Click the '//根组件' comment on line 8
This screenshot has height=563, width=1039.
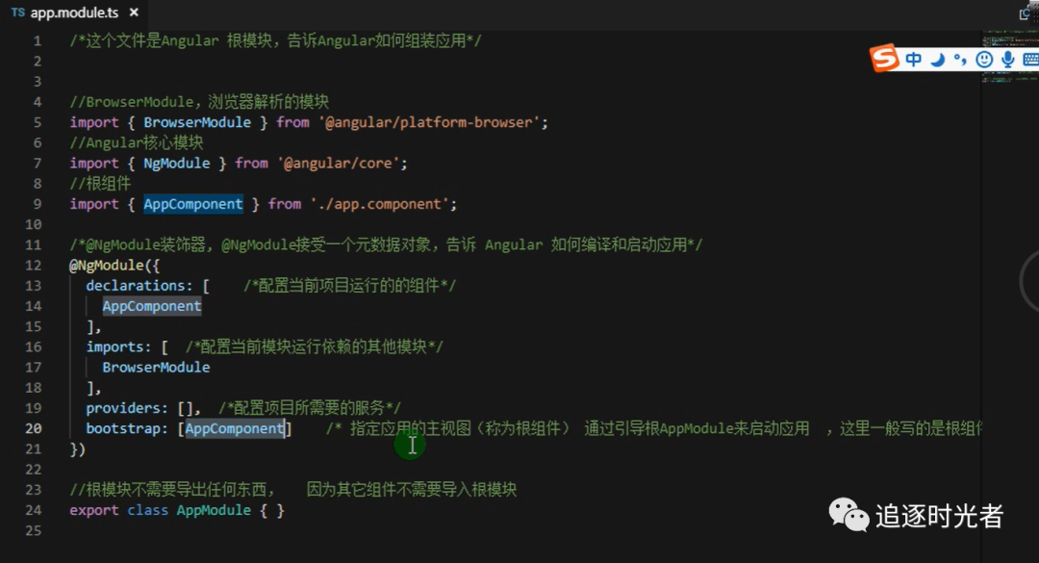click(100, 184)
